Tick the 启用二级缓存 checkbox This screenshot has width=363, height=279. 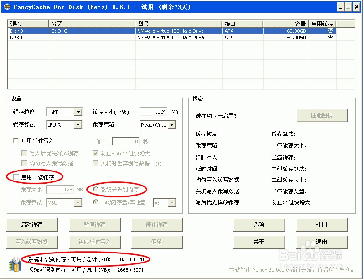tap(16, 177)
